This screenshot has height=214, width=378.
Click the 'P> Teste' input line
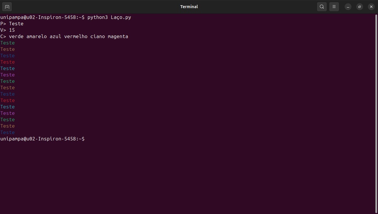[12, 24]
